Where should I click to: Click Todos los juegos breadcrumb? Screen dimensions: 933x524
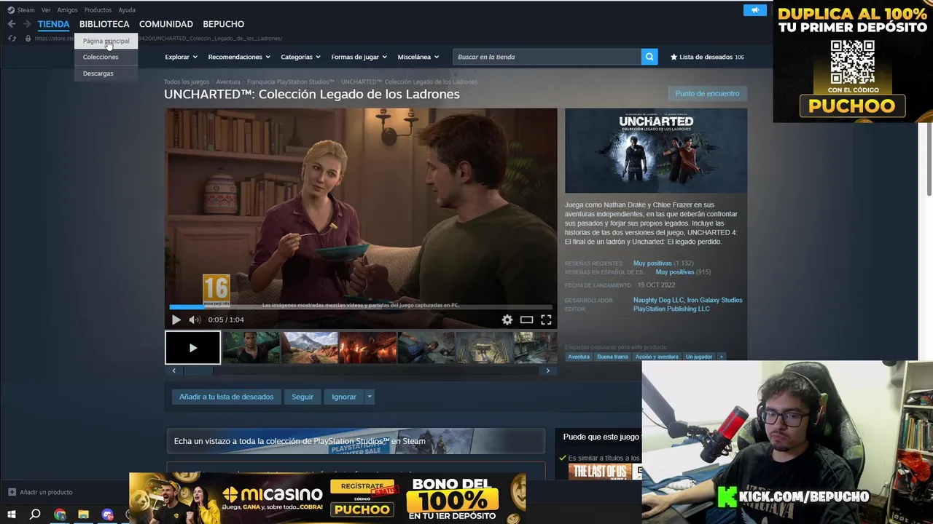187,82
